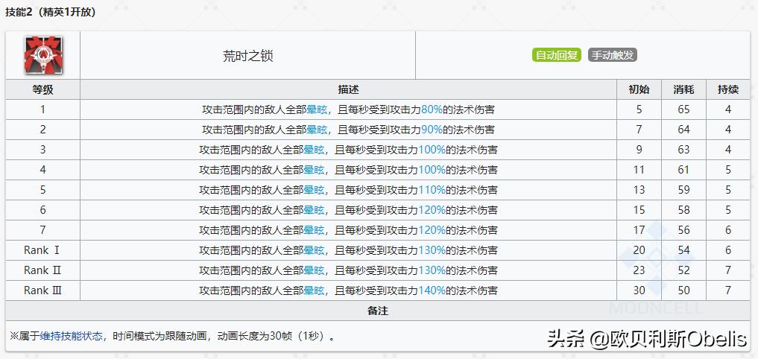Click the 晕眩 link in level 4 row
This screenshot has height=359, width=758.
point(315,170)
